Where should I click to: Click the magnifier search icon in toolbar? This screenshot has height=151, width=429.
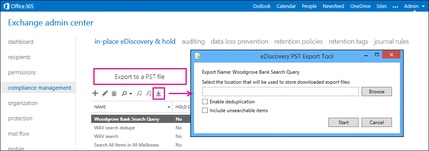pyautogui.click(x=124, y=94)
